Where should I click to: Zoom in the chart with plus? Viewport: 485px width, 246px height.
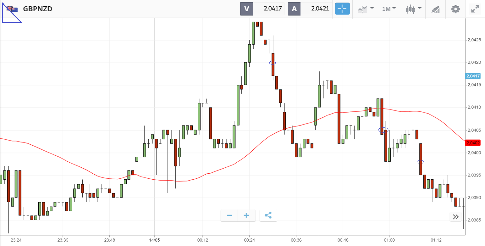pos(246,215)
